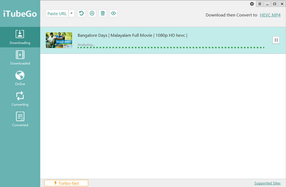Open the Supported Sites link
Viewport: 286px width, 187px height.
click(x=267, y=183)
